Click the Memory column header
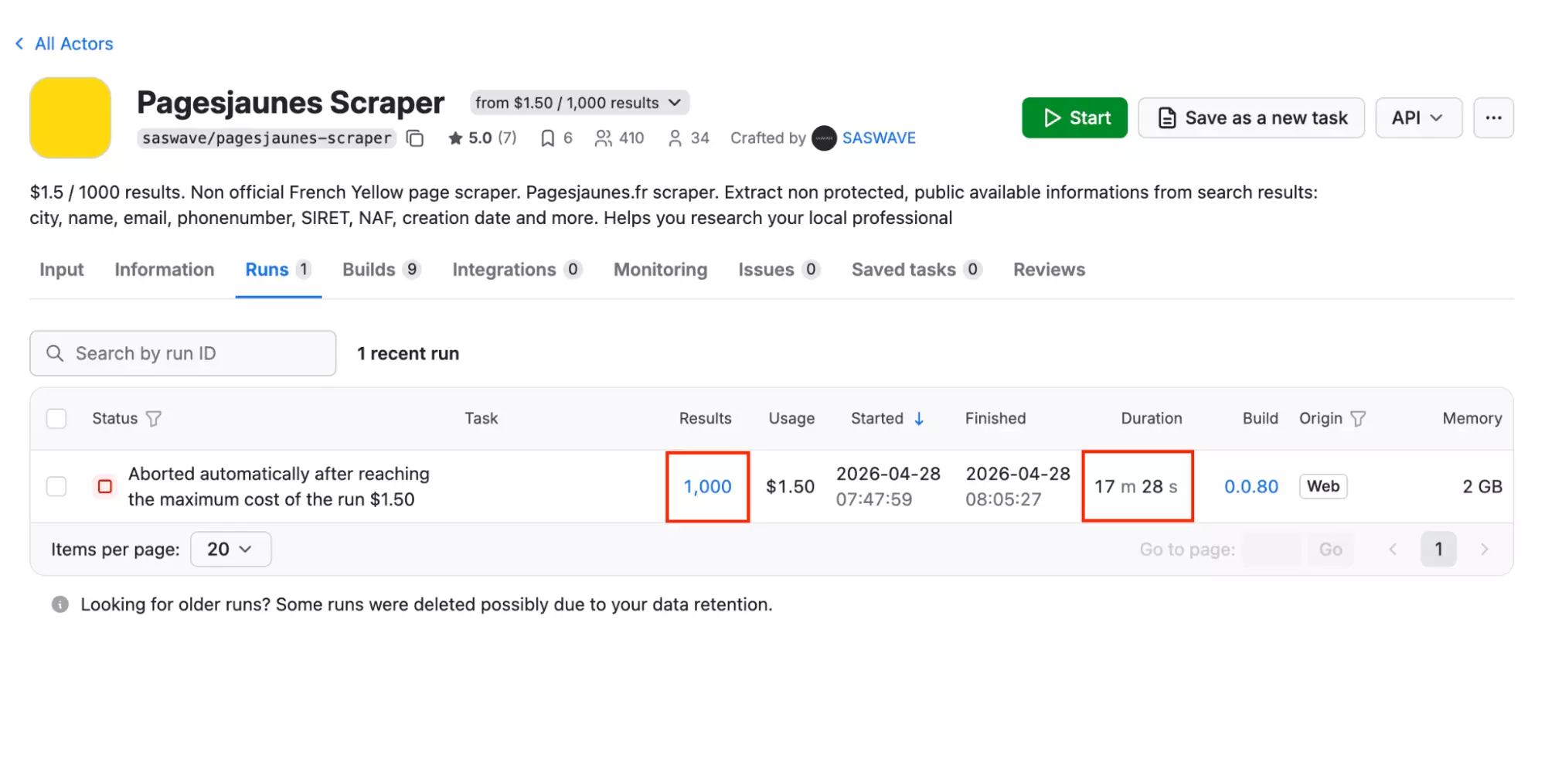 coord(1472,419)
